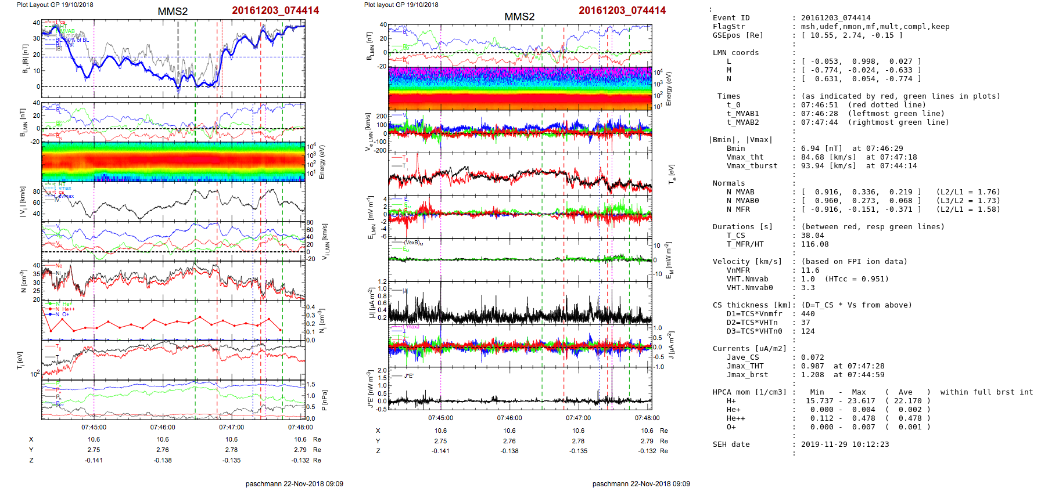Viewport: 1048px width, 488px height.
Task: Click the energy spectrogram in the left plot
Action: point(173,162)
